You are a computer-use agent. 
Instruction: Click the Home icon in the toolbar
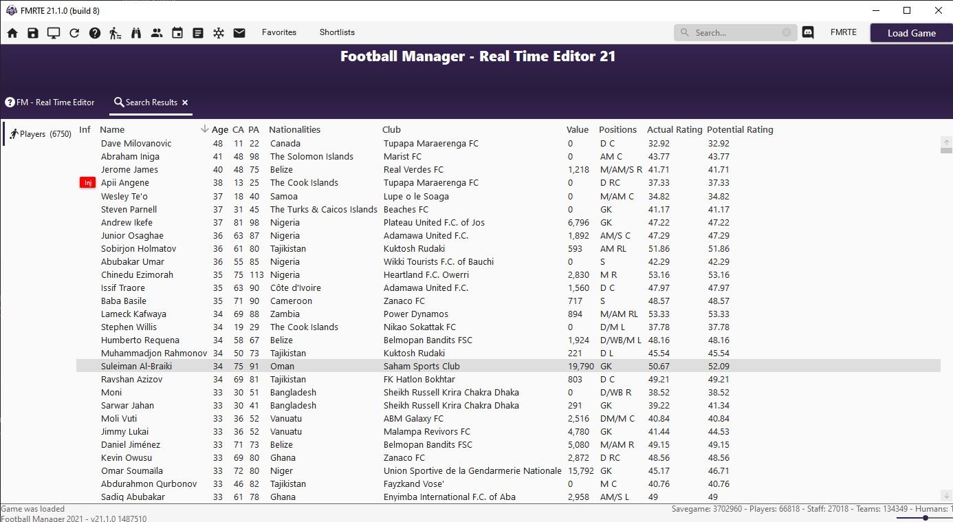click(x=12, y=33)
